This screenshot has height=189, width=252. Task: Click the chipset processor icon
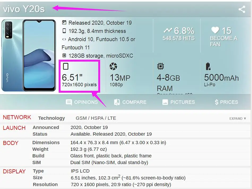click(x=161, y=66)
